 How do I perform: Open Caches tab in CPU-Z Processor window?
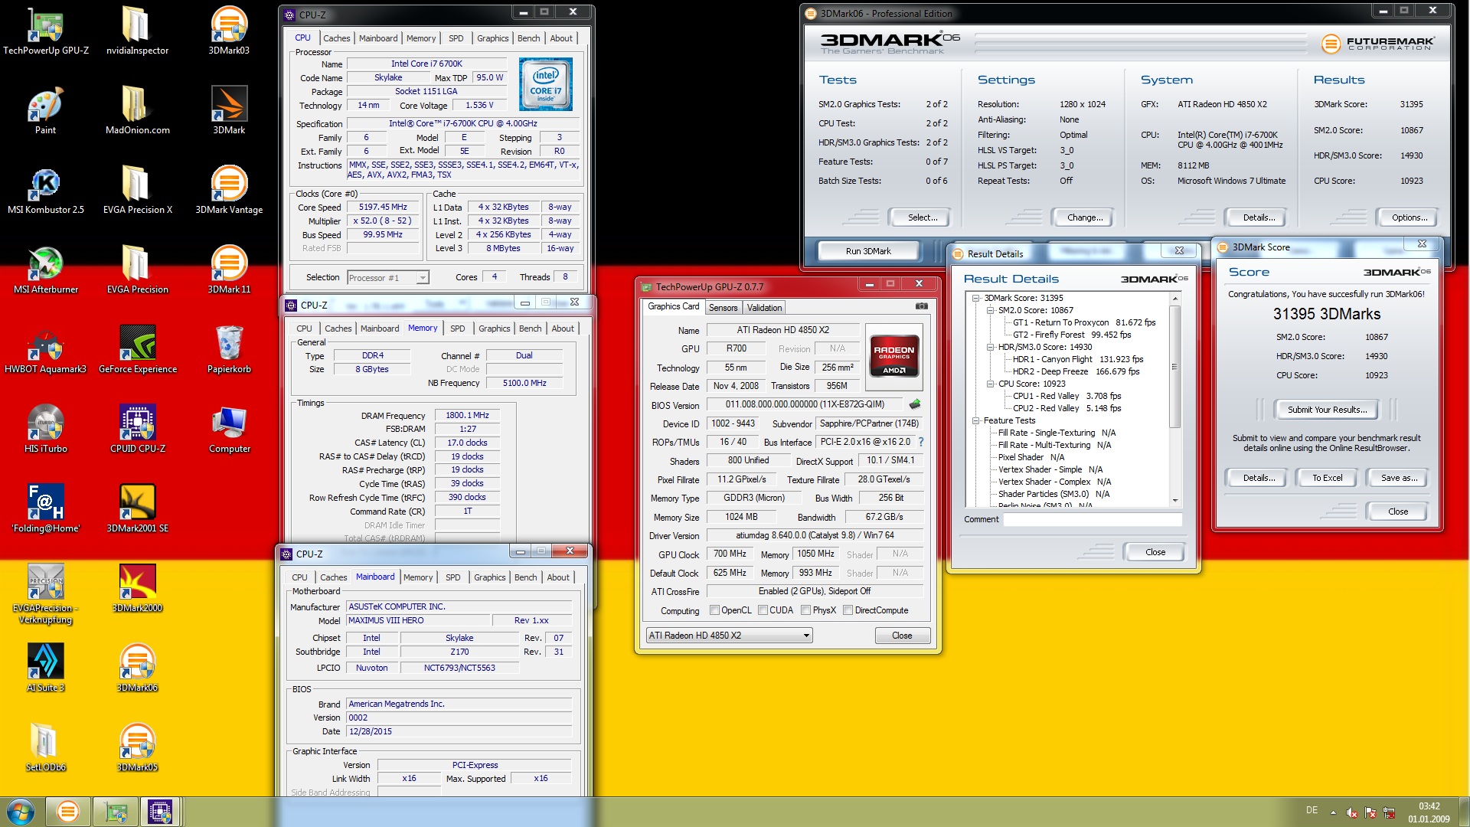click(336, 38)
